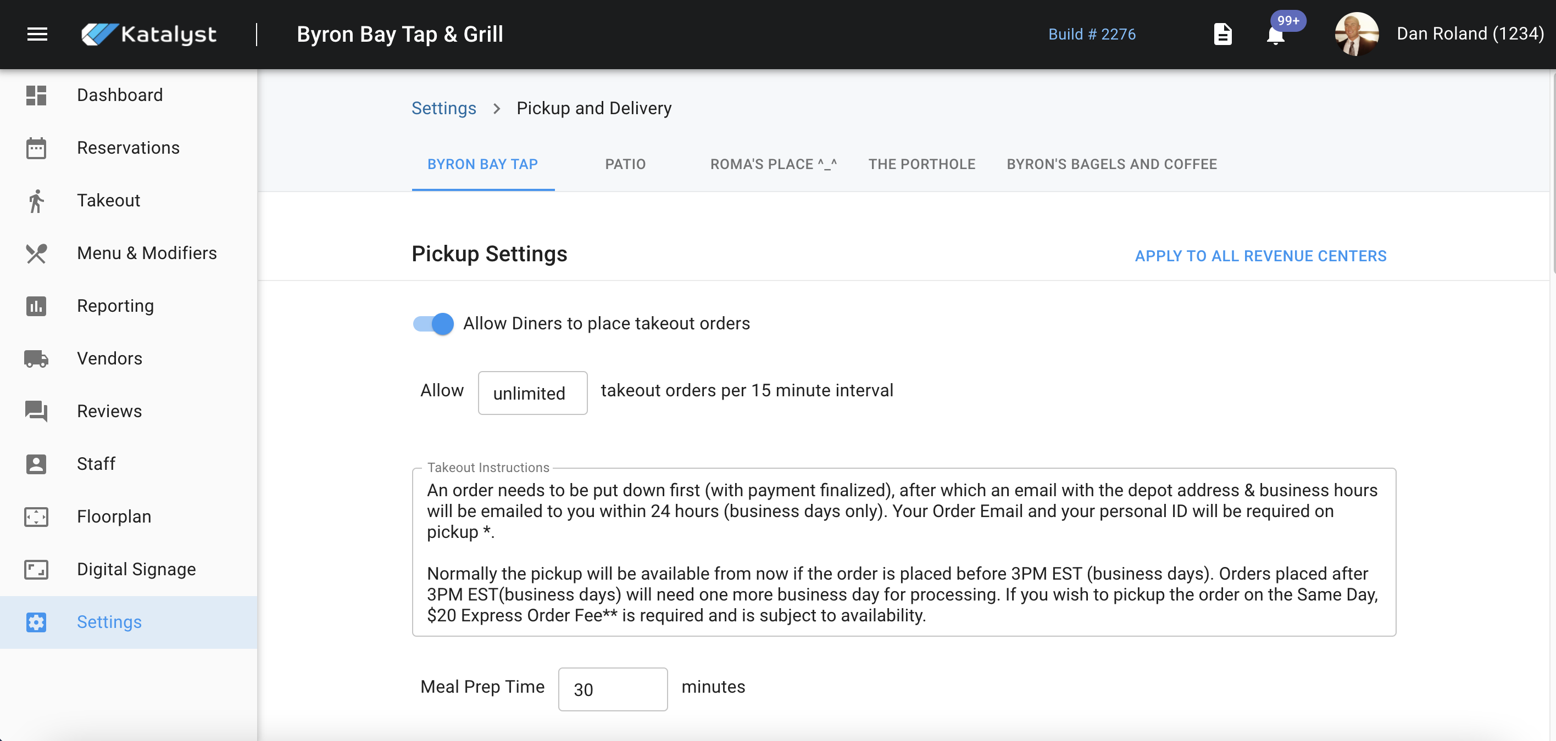Select Byron's Bagels and Coffee tab

point(1112,164)
